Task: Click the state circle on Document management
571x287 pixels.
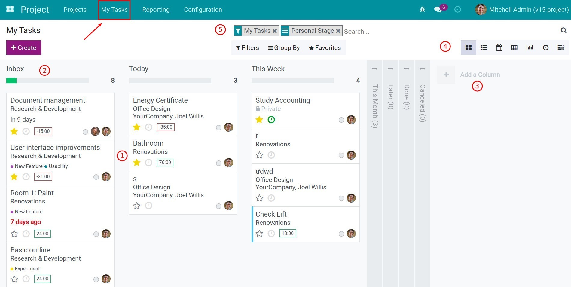Action: 85,131
